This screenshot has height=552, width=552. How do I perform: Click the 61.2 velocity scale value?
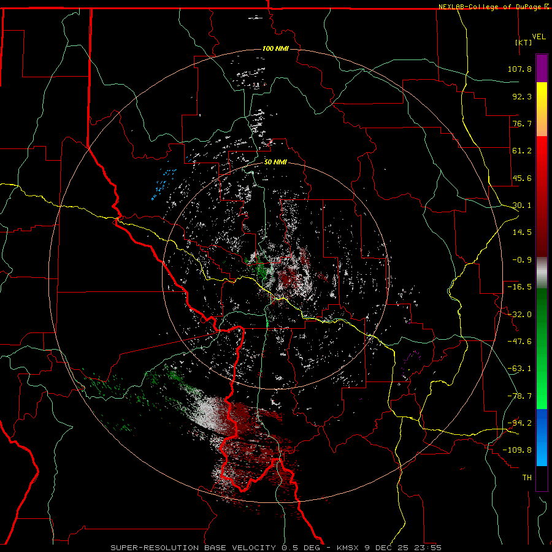pos(522,151)
